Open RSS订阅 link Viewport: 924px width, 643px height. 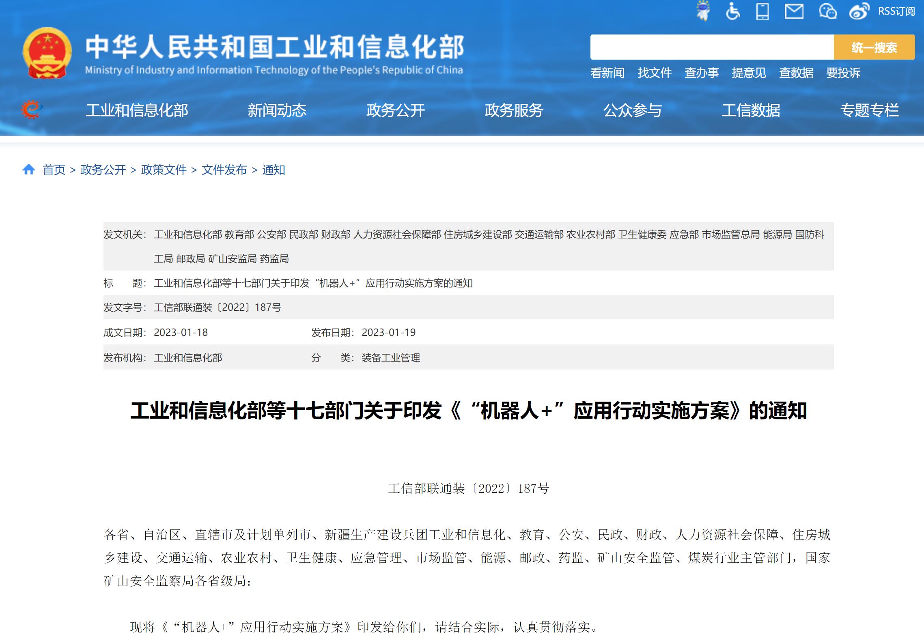896,11
